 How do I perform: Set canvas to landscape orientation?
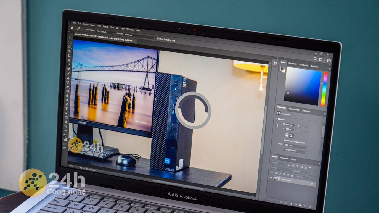[x=291, y=135]
